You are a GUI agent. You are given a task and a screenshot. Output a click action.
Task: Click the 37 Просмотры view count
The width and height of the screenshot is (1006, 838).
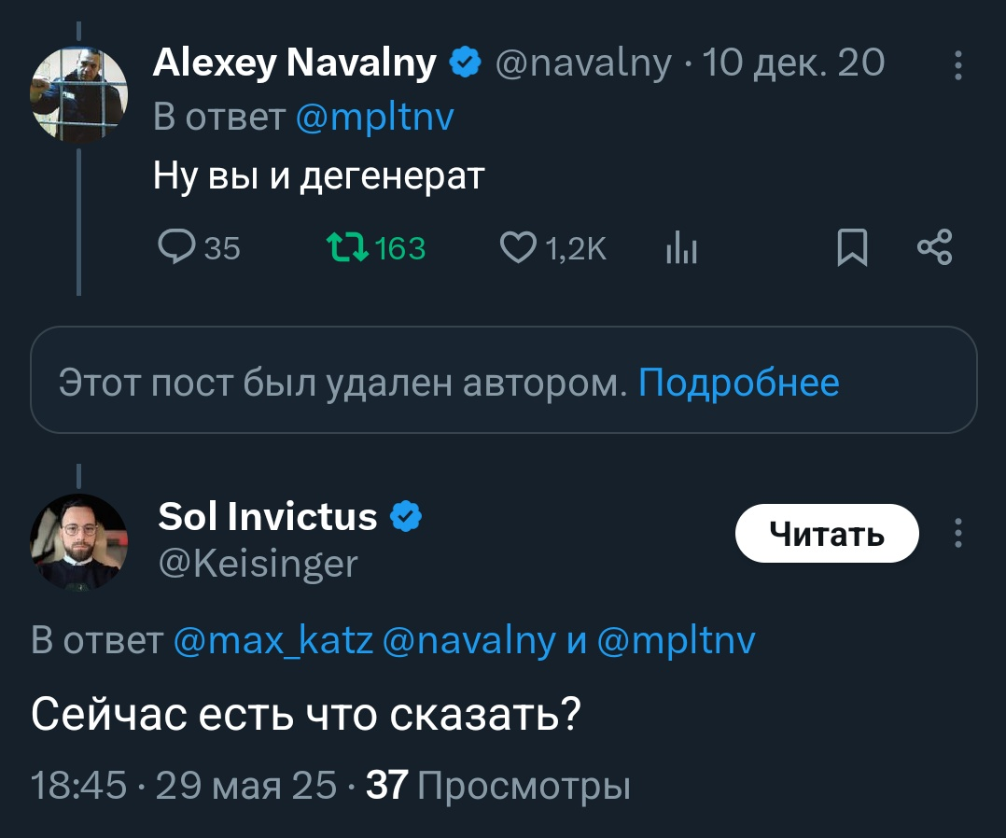click(x=498, y=786)
